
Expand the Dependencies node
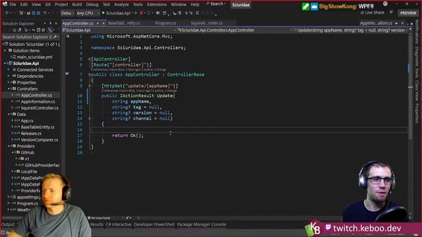point(9,76)
